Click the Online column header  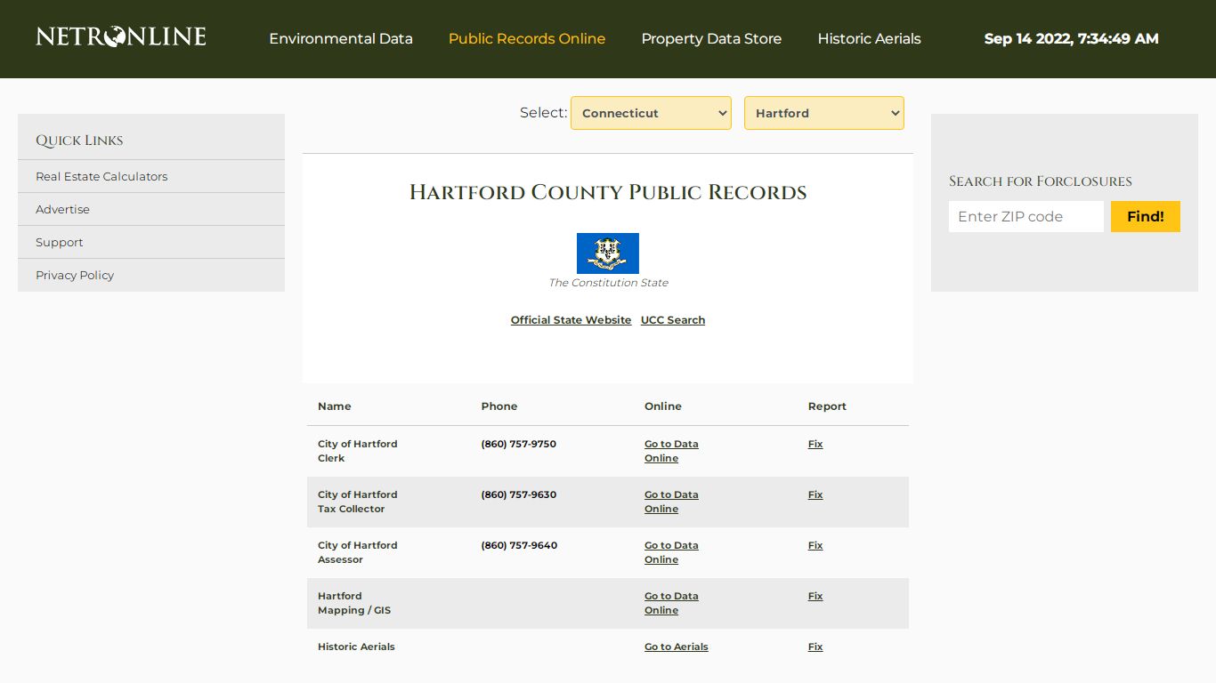click(663, 406)
